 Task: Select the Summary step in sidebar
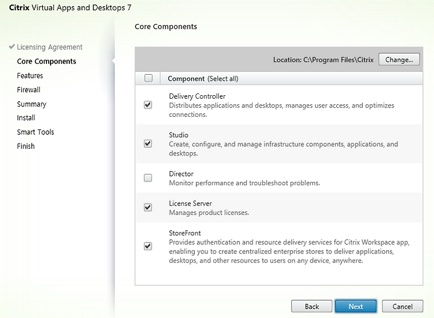pyautogui.click(x=31, y=104)
